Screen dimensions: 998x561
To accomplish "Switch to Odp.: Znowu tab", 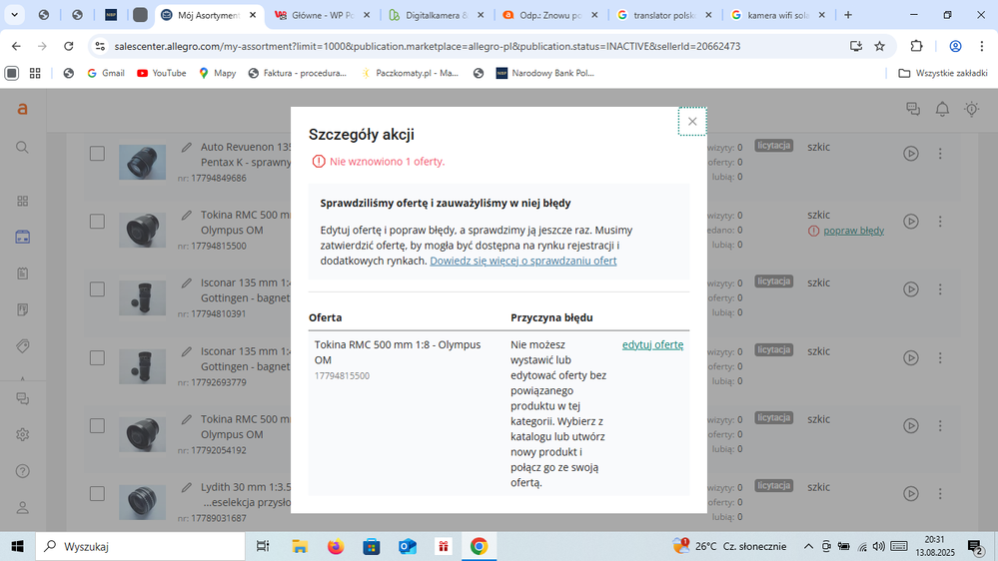I will click(551, 15).
